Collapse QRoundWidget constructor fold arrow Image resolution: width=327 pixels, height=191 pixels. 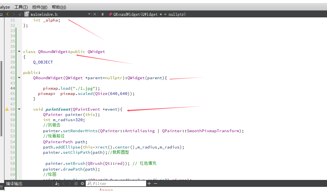[x=19, y=78]
